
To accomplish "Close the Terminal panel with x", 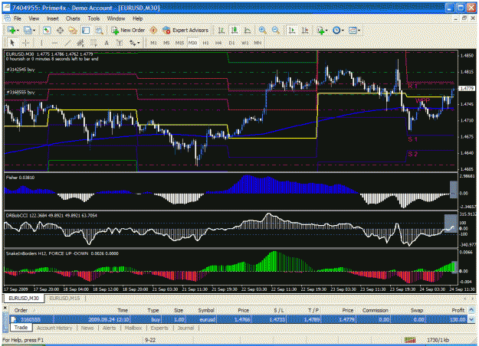I will [x=5, y=308].
